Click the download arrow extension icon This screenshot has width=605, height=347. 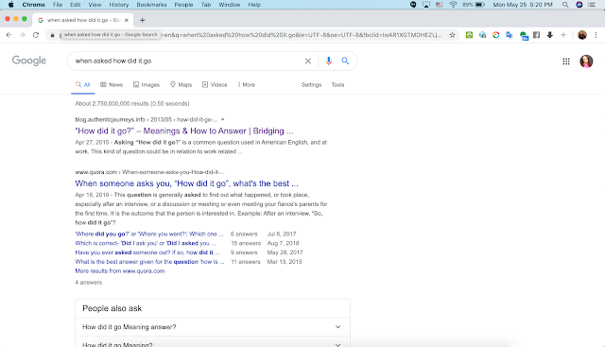(550, 35)
